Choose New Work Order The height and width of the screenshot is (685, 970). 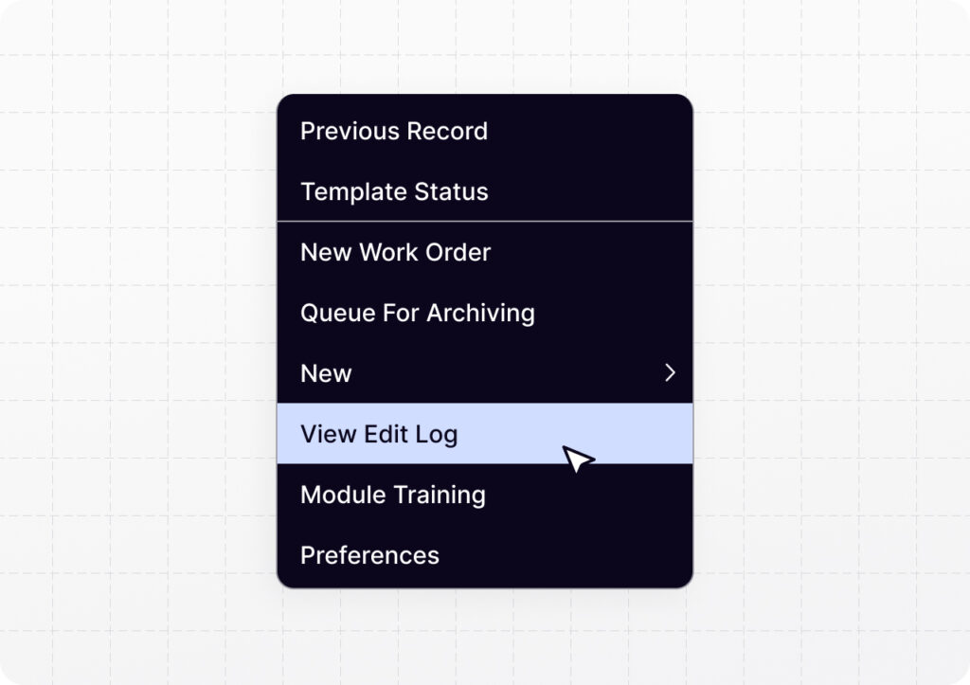click(395, 253)
